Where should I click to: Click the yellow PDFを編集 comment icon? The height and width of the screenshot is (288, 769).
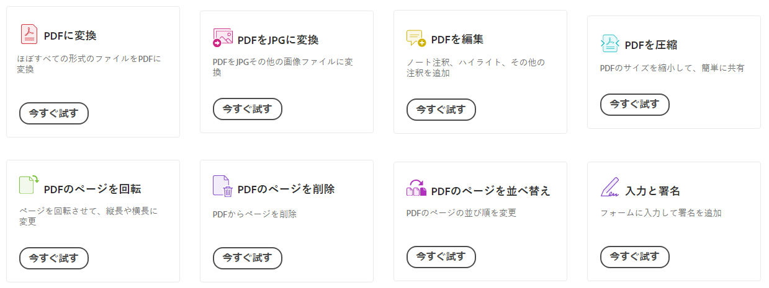416,38
